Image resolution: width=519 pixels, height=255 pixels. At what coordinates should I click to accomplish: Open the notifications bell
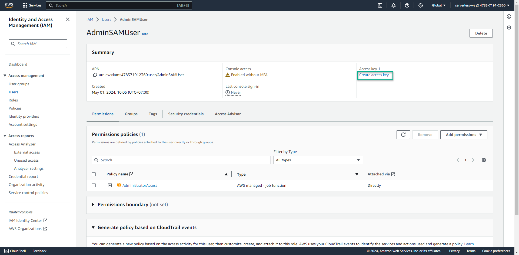[394, 5]
